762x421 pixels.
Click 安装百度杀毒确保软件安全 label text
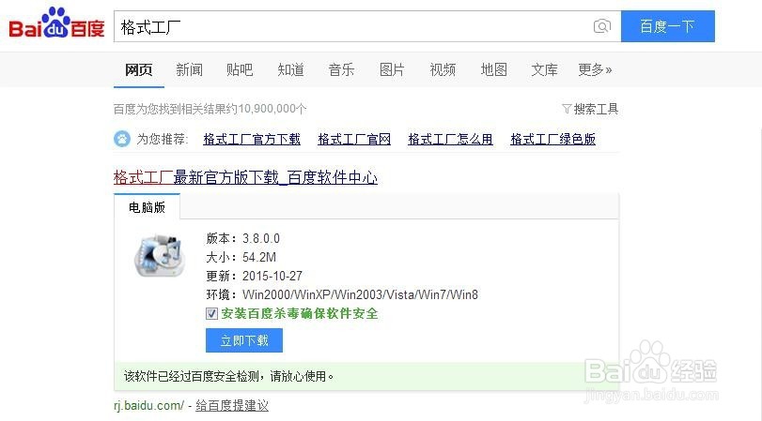click(x=300, y=314)
